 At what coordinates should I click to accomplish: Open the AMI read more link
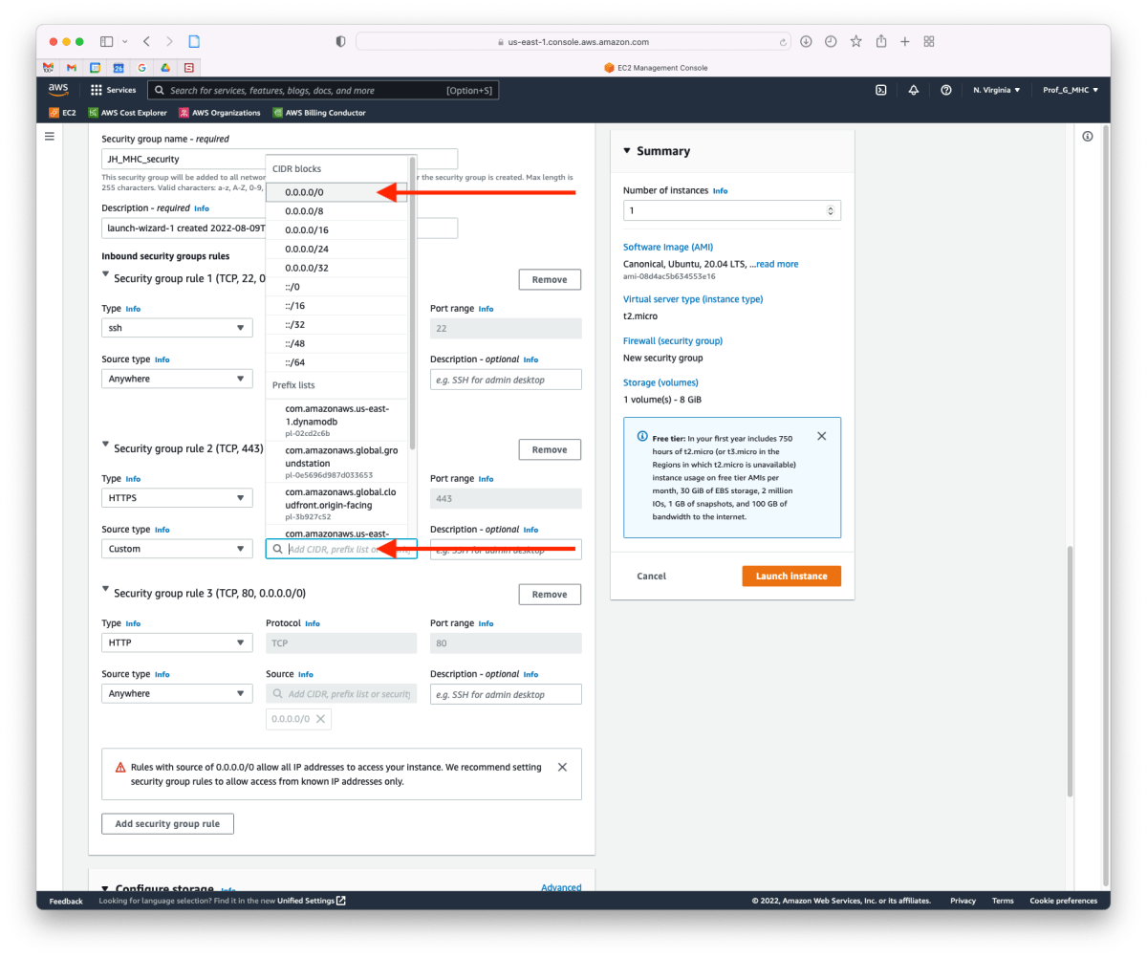coord(776,264)
